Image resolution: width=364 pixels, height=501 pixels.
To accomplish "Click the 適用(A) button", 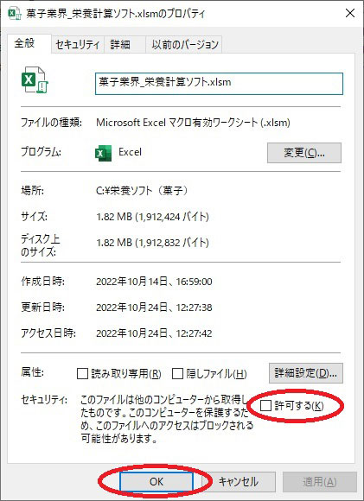I will 320,481.
